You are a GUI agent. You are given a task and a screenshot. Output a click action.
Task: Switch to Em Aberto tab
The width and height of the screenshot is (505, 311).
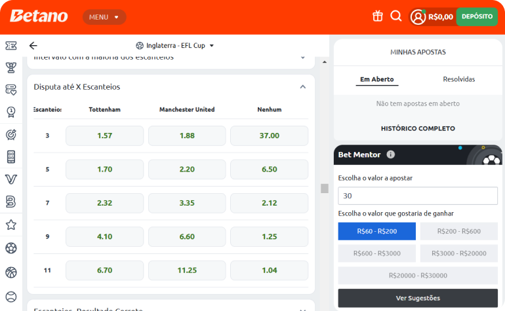click(377, 79)
